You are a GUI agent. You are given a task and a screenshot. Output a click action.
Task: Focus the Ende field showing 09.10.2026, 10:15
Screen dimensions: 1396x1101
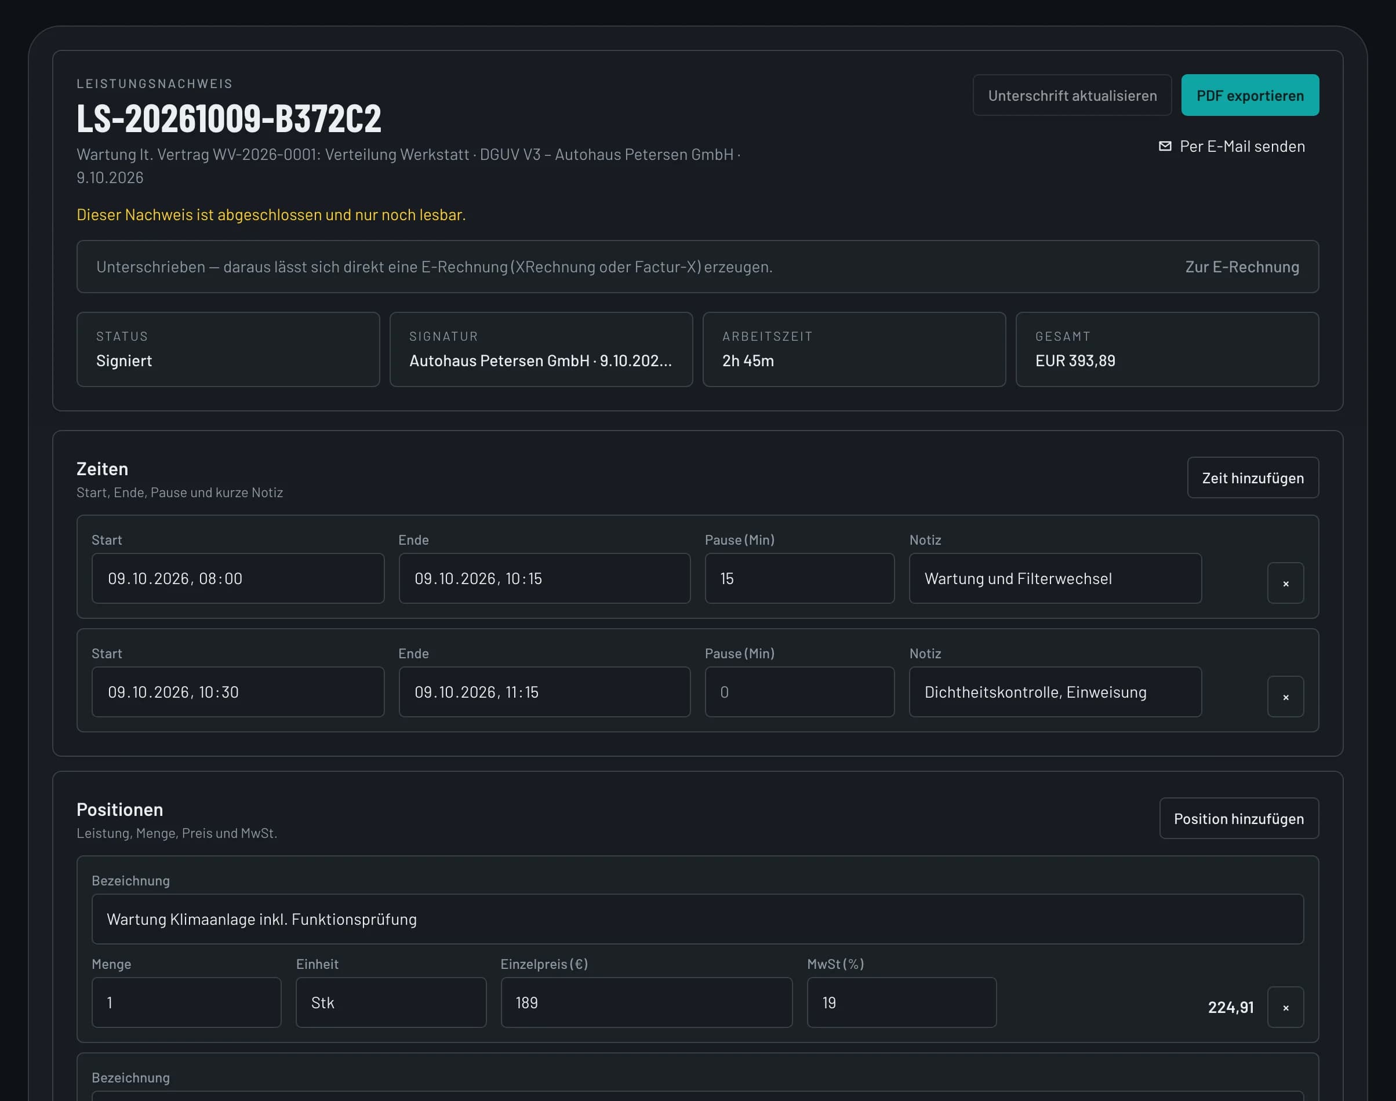click(544, 578)
